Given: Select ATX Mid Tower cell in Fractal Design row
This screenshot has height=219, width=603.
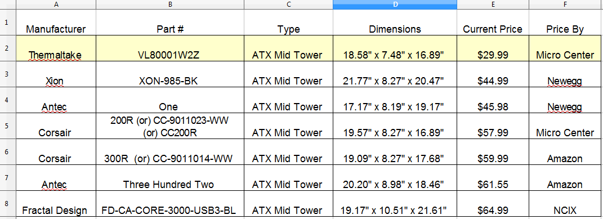Looking at the screenshot, I should (x=288, y=204).
